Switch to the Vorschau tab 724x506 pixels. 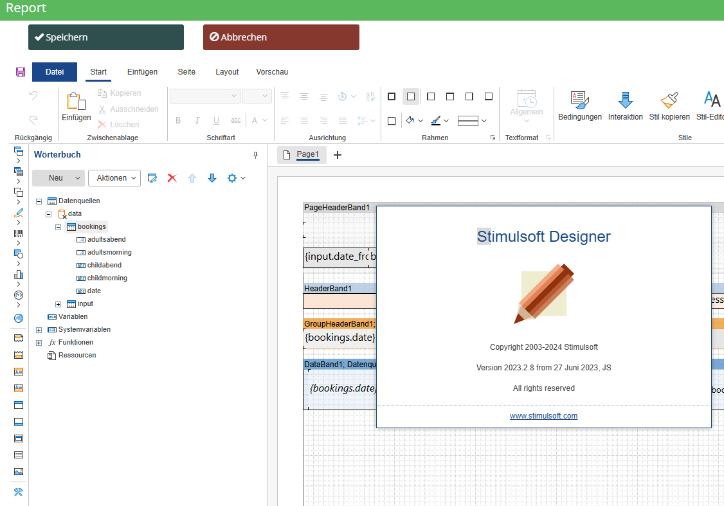[272, 72]
